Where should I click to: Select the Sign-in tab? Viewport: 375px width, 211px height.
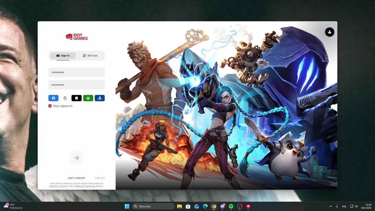(63, 56)
